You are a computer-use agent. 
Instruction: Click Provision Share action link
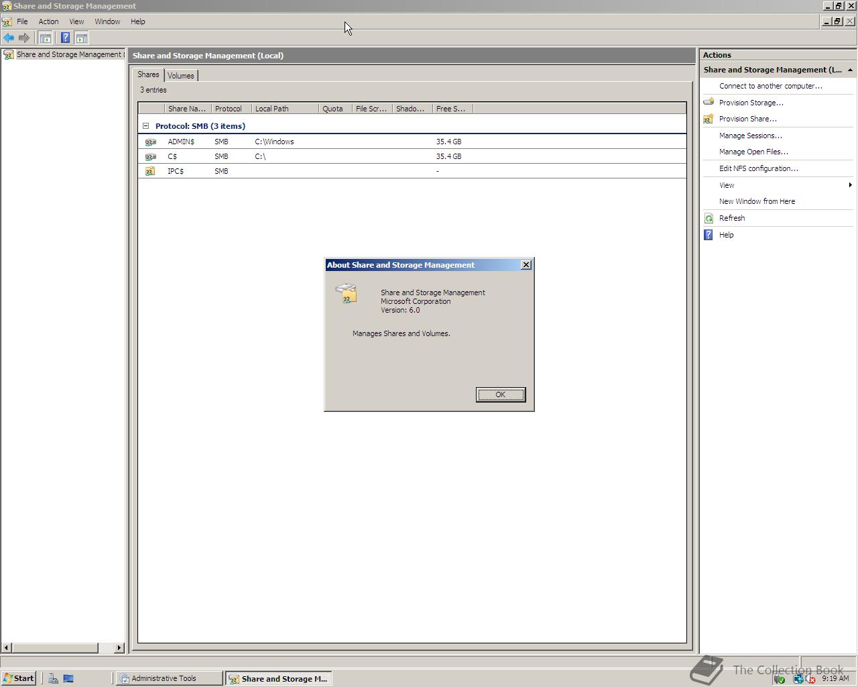coord(747,119)
